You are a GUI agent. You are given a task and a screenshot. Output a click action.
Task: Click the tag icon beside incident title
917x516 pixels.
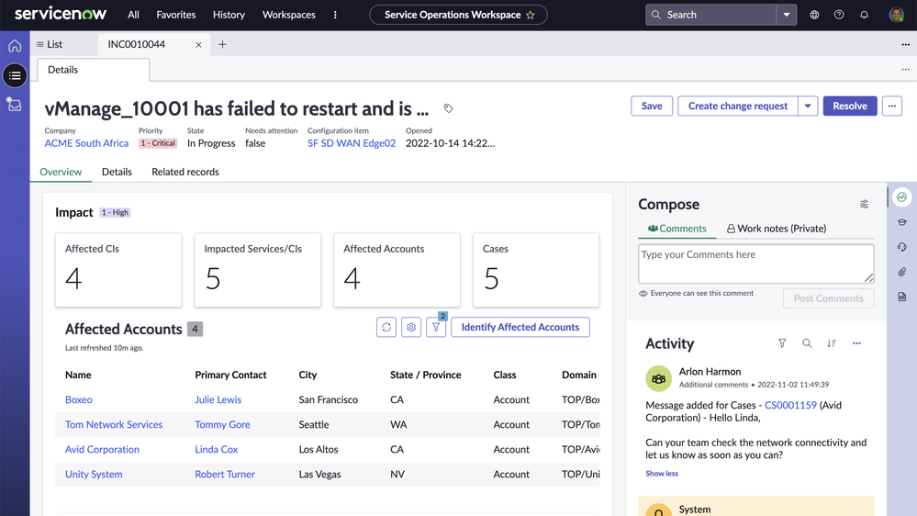click(x=448, y=108)
